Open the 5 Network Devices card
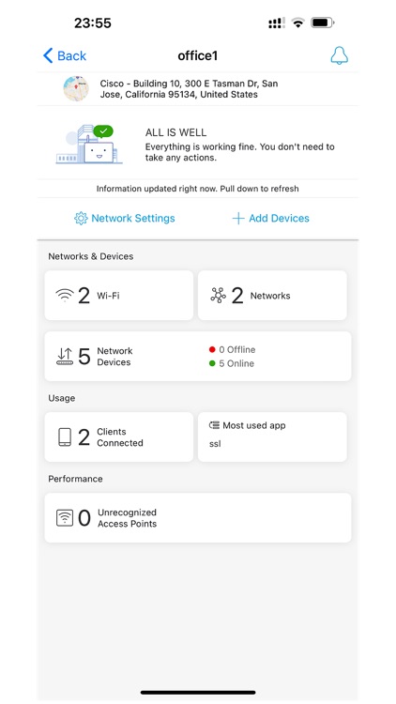The width and height of the screenshot is (396, 704). click(x=198, y=357)
